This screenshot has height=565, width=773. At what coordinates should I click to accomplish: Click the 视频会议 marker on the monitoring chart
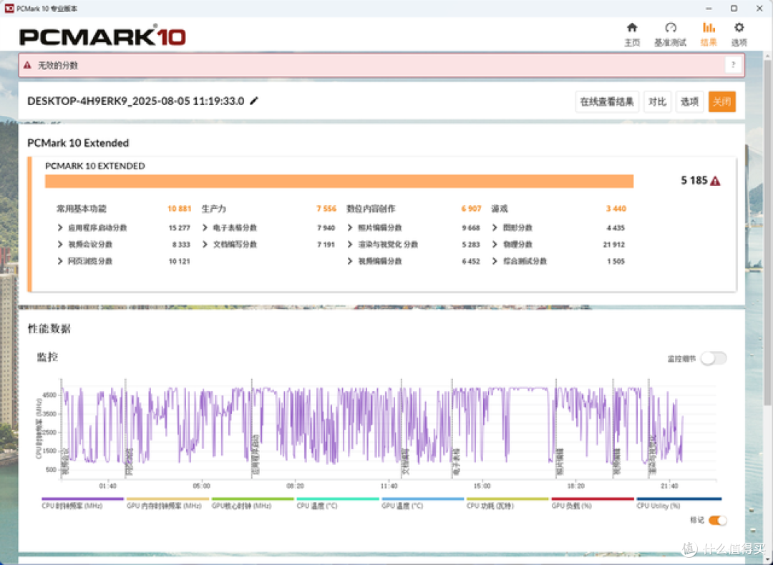point(64,461)
